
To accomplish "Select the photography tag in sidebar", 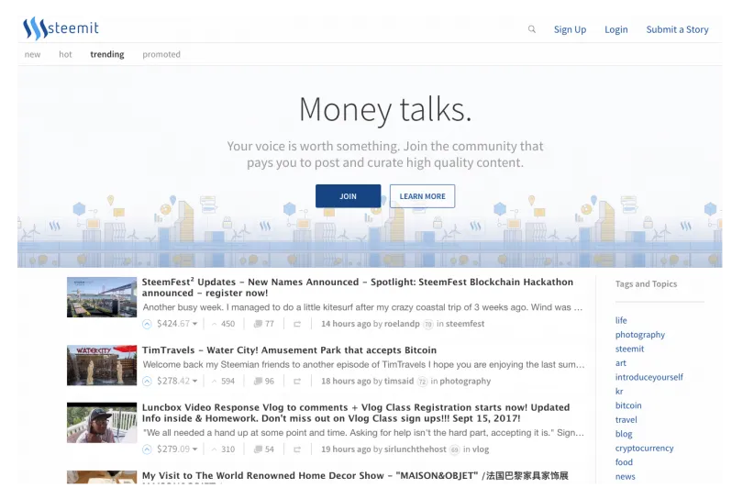I will tap(640, 335).
